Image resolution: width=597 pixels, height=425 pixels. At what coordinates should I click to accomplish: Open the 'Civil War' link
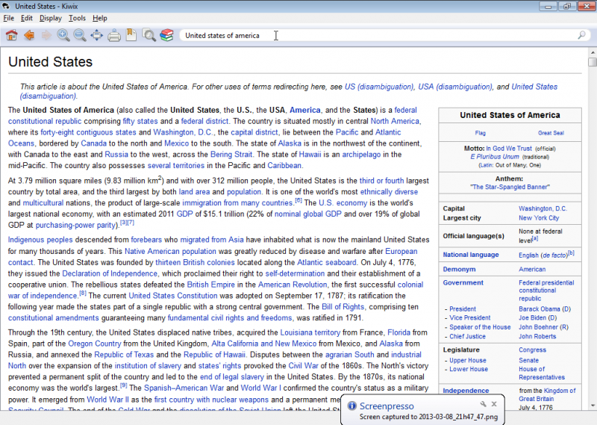coord(303,365)
